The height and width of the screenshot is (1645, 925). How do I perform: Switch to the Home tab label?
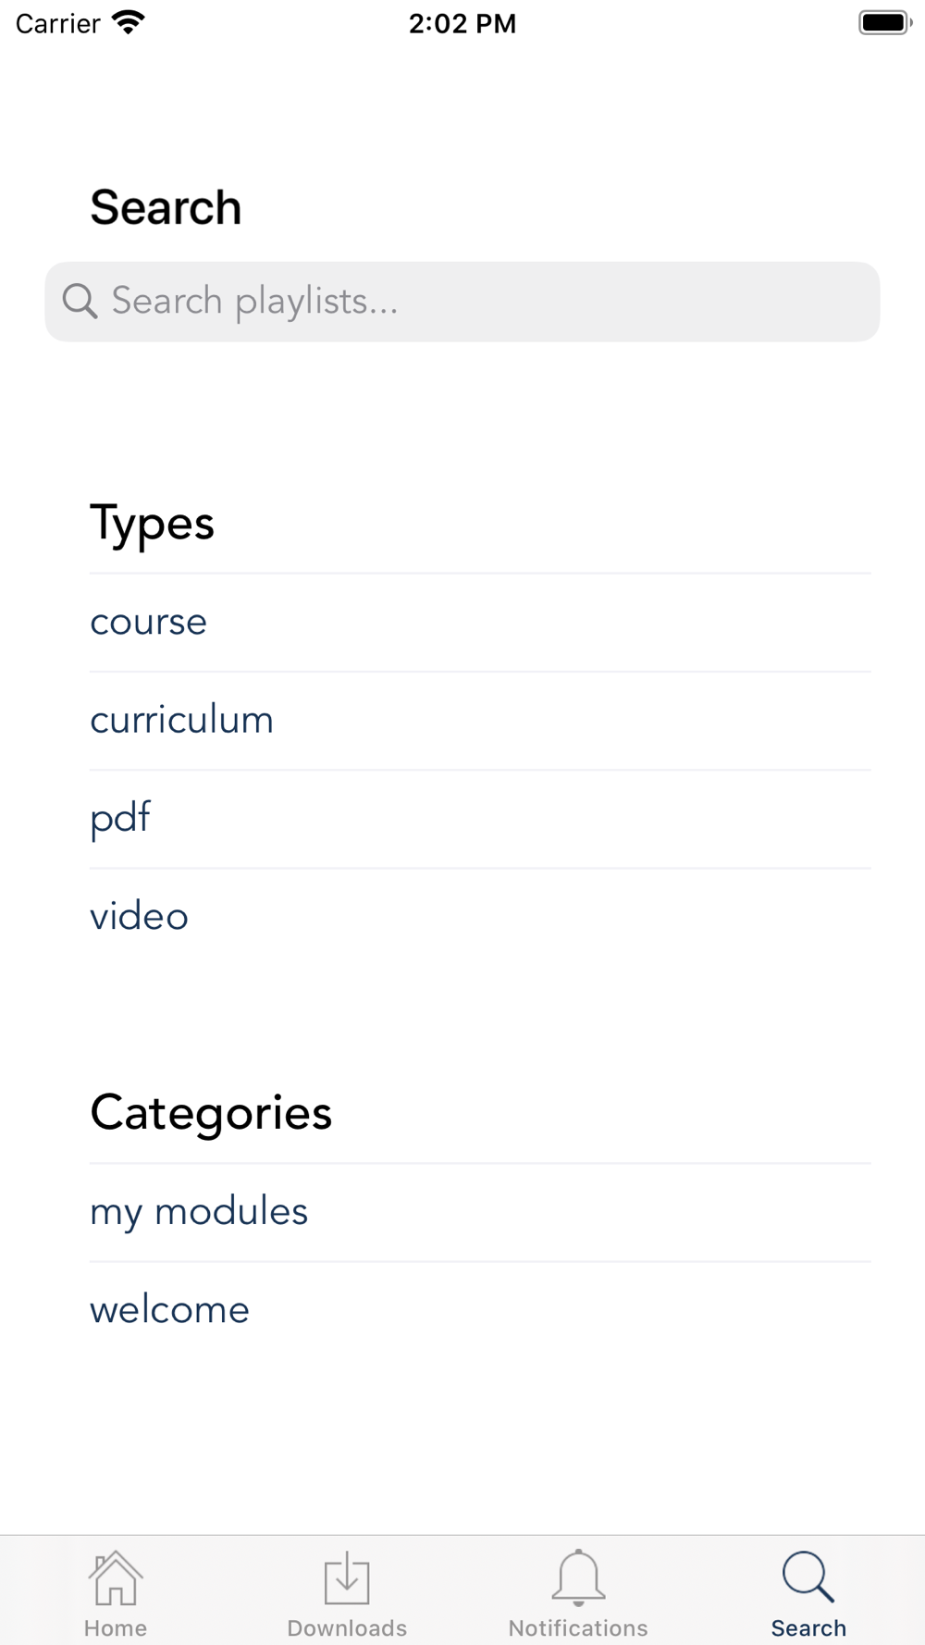(x=116, y=1628)
